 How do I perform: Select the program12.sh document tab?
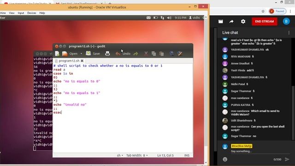[69, 61]
